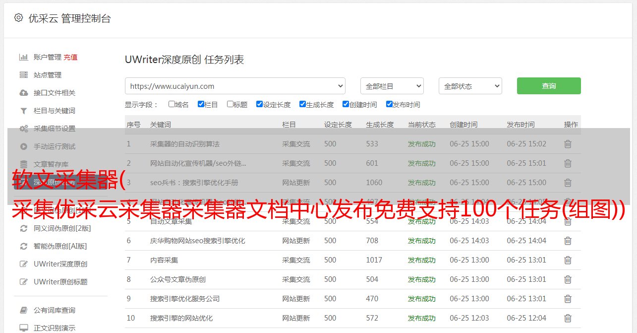The height and width of the screenshot is (333, 637).
Task: Toggle the 设定长度 field checkbox
Action: pos(259,104)
